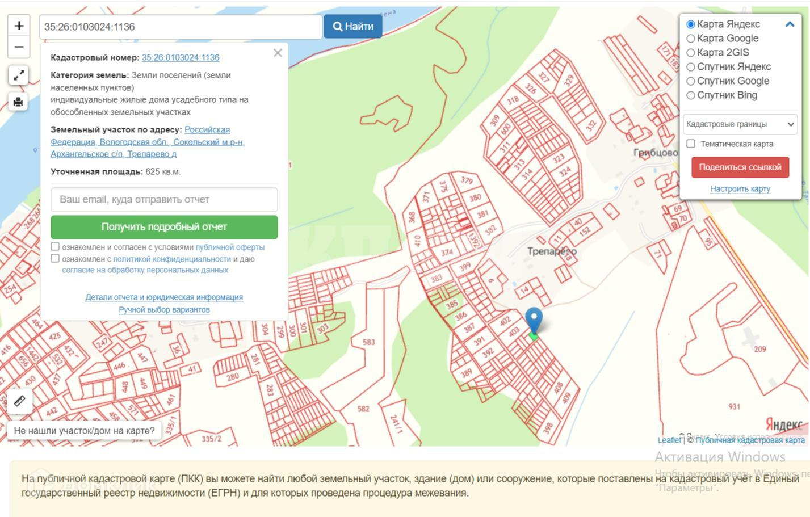Choose Спутник Bing map layer
810x517 pixels.
point(691,95)
